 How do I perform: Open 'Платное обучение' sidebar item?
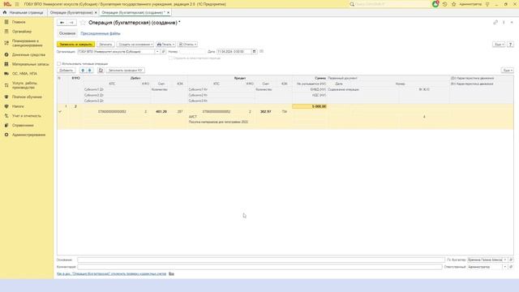coord(27,97)
